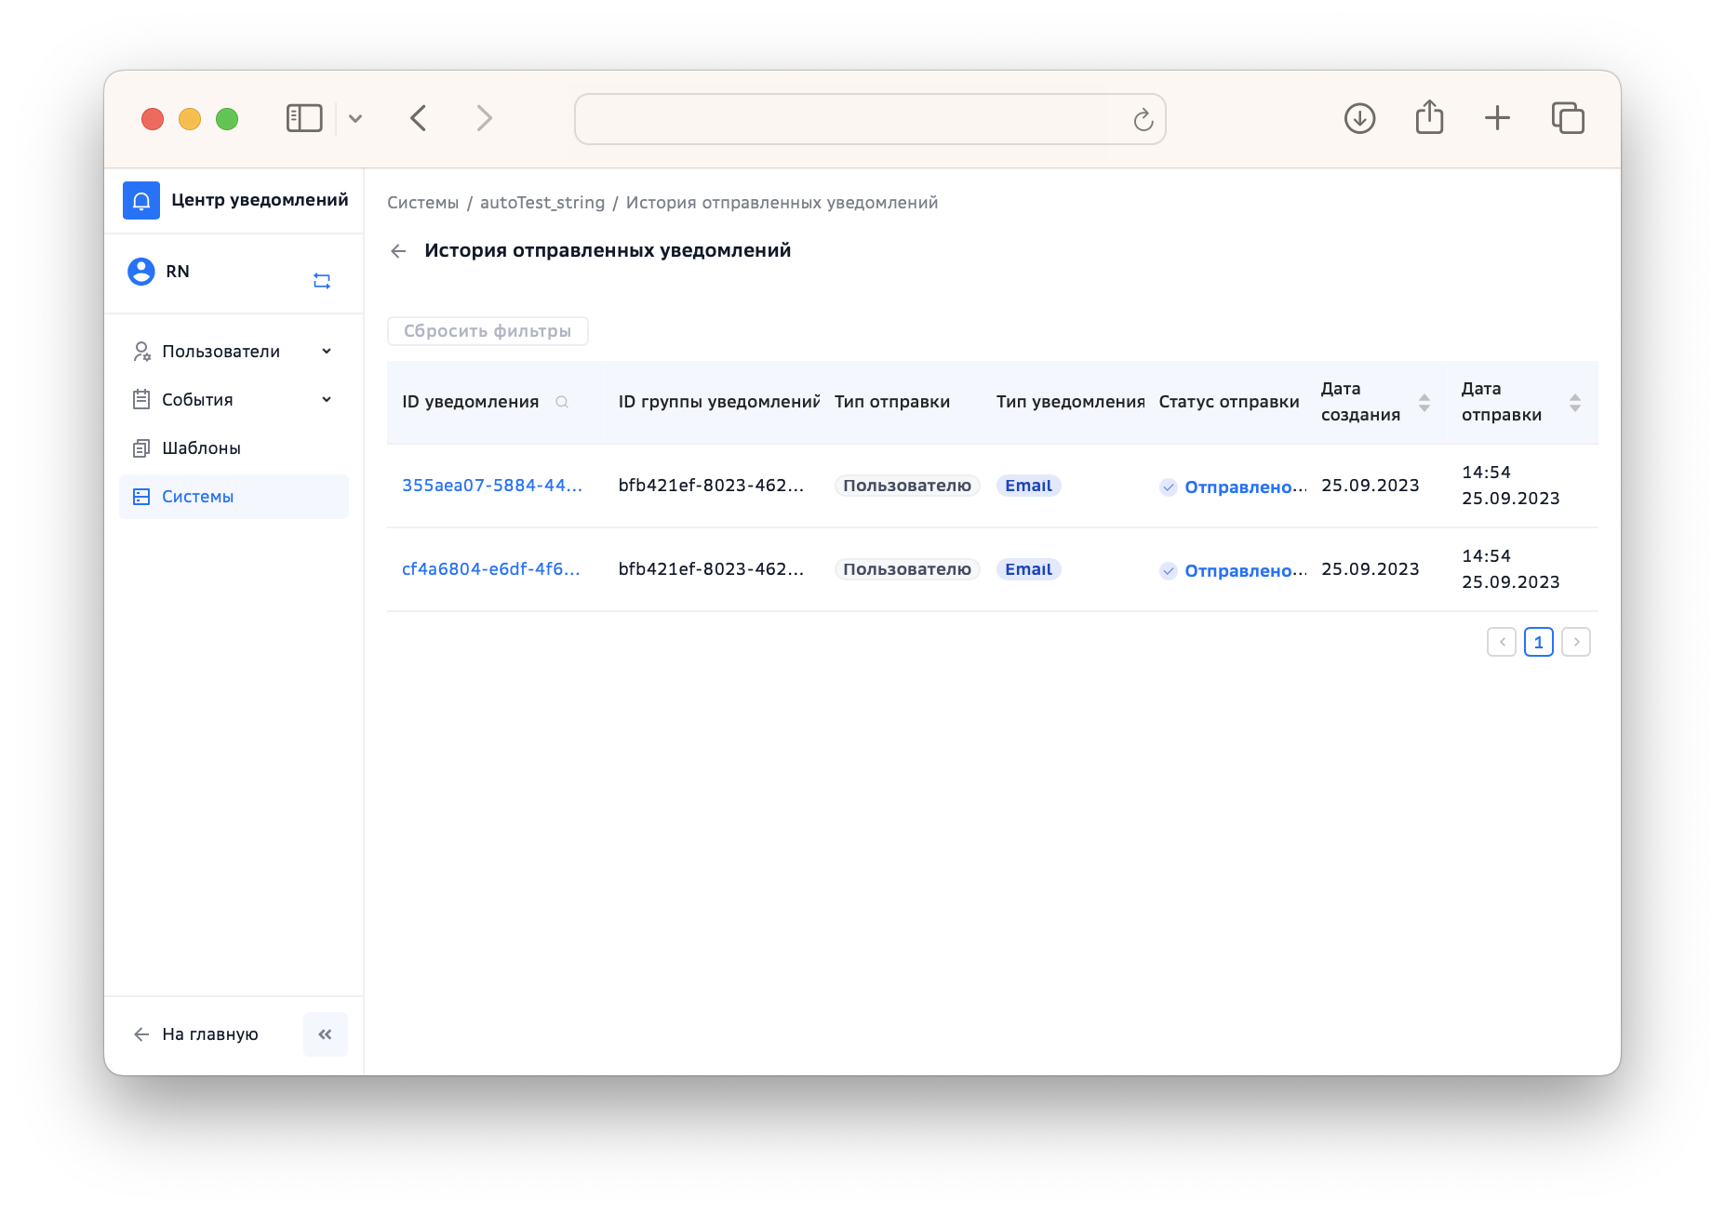Go back in browser history

419,118
